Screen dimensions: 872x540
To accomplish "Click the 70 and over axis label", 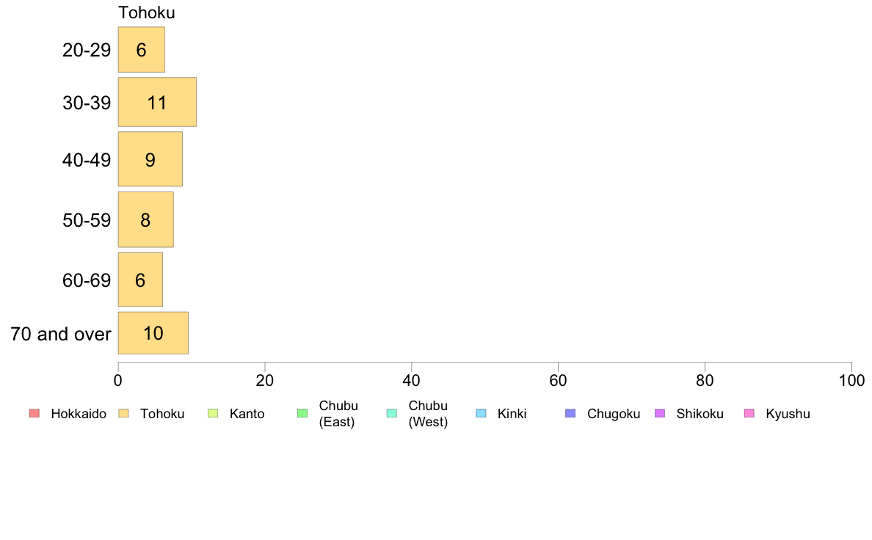I will [x=61, y=334].
